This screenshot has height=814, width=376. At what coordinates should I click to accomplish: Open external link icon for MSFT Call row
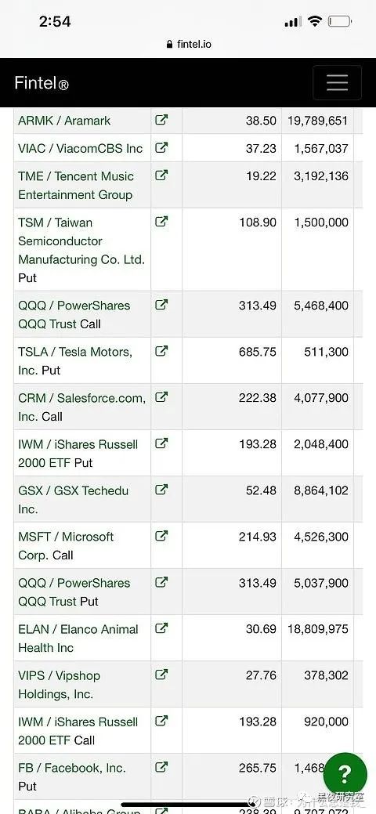click(161, 536)
